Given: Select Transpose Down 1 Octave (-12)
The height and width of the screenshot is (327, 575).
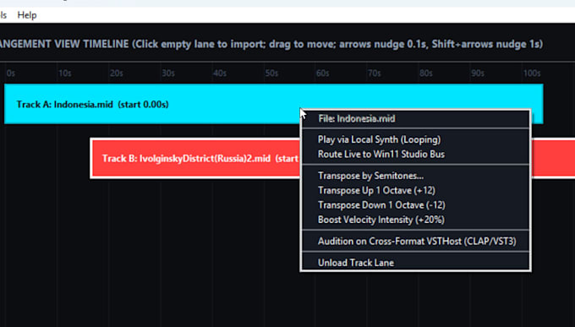Looking at the screenshot, I should [x=415, y=205].
